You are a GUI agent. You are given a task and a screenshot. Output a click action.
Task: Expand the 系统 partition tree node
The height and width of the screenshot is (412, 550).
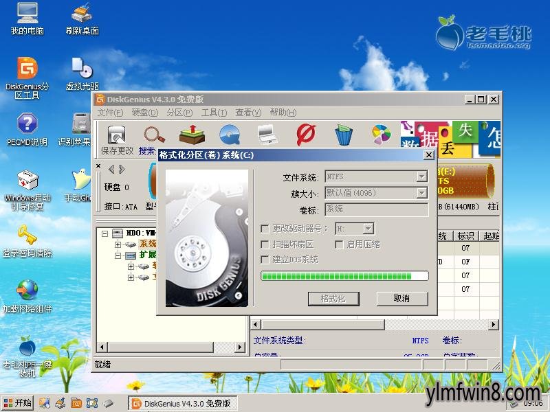click(x=118, y=244)
